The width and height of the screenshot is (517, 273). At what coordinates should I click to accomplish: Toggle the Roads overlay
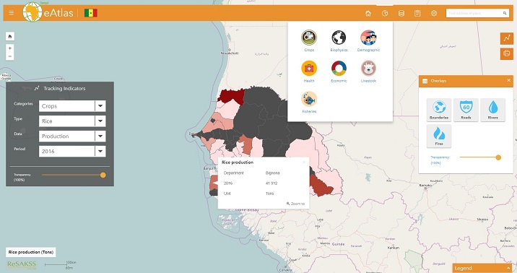[x=466, y=110]
